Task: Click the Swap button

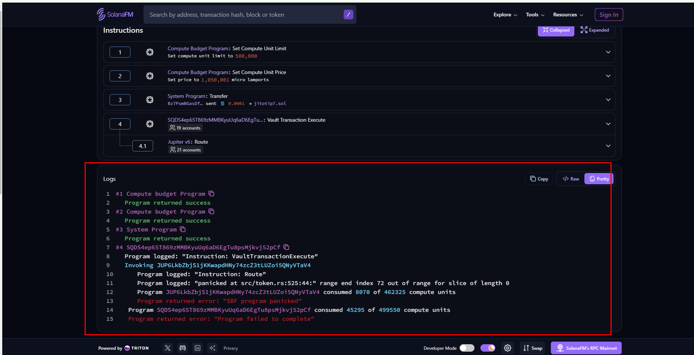Action: click(533, 348)
